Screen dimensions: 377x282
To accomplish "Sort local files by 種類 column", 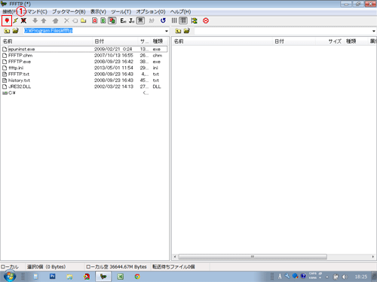I will 160,41.
